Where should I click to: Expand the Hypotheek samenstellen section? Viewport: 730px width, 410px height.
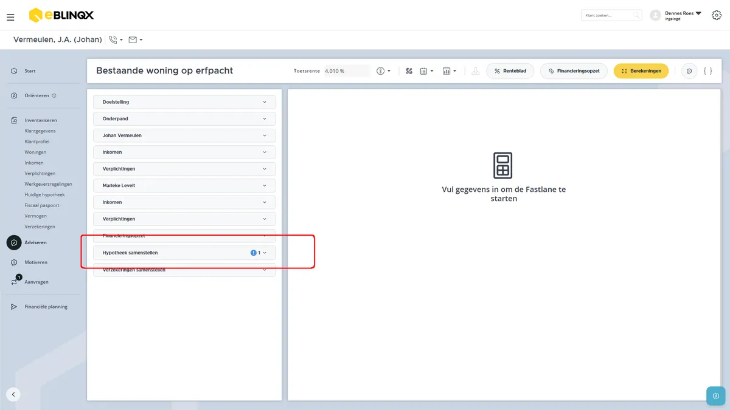coord(184,253)
